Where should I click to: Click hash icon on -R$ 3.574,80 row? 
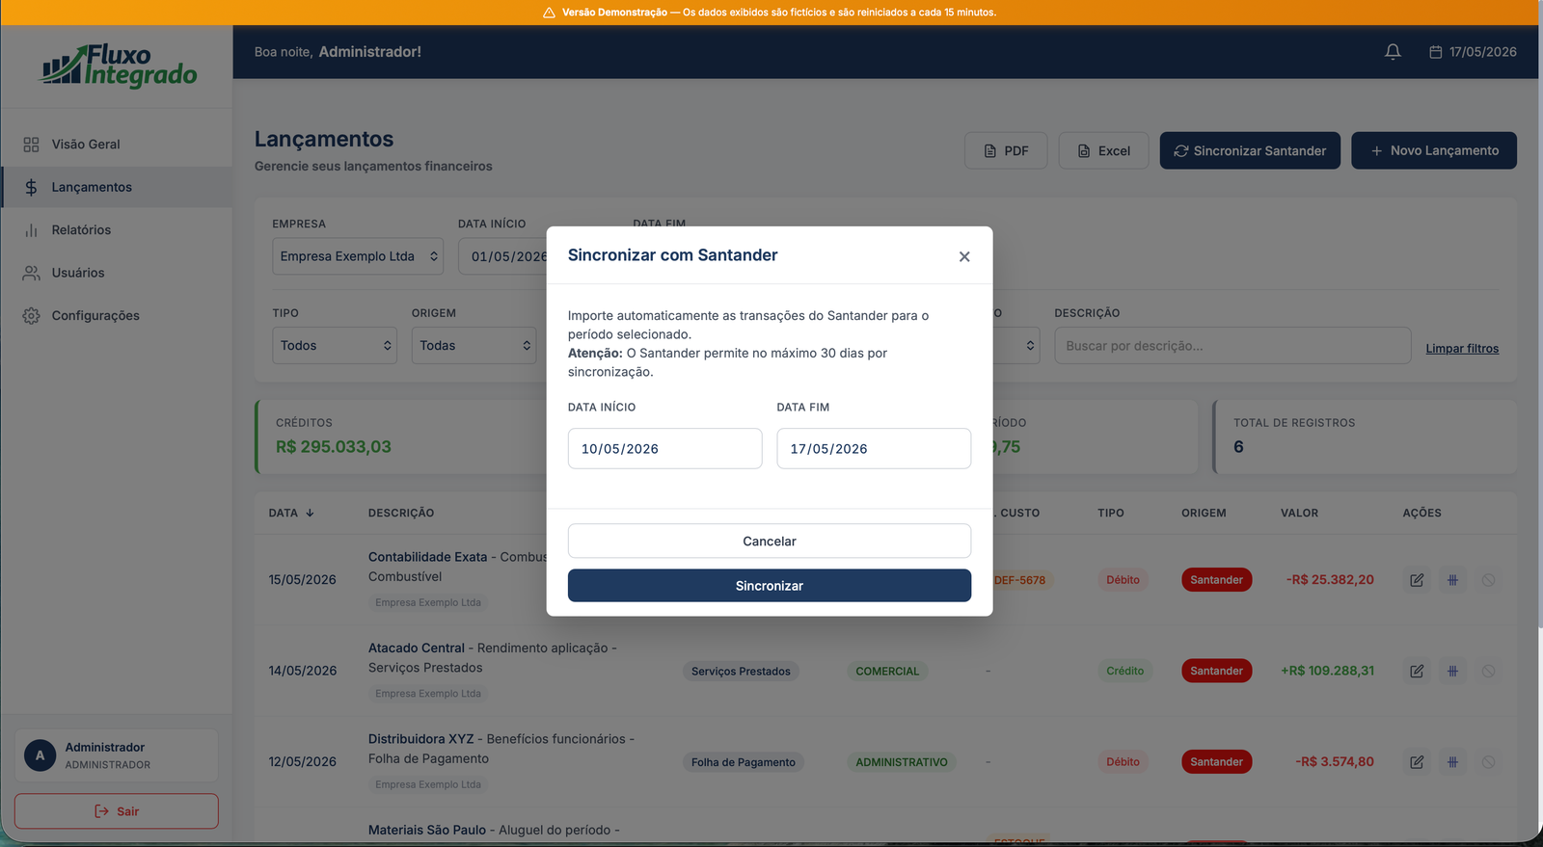coord(1452,762)
